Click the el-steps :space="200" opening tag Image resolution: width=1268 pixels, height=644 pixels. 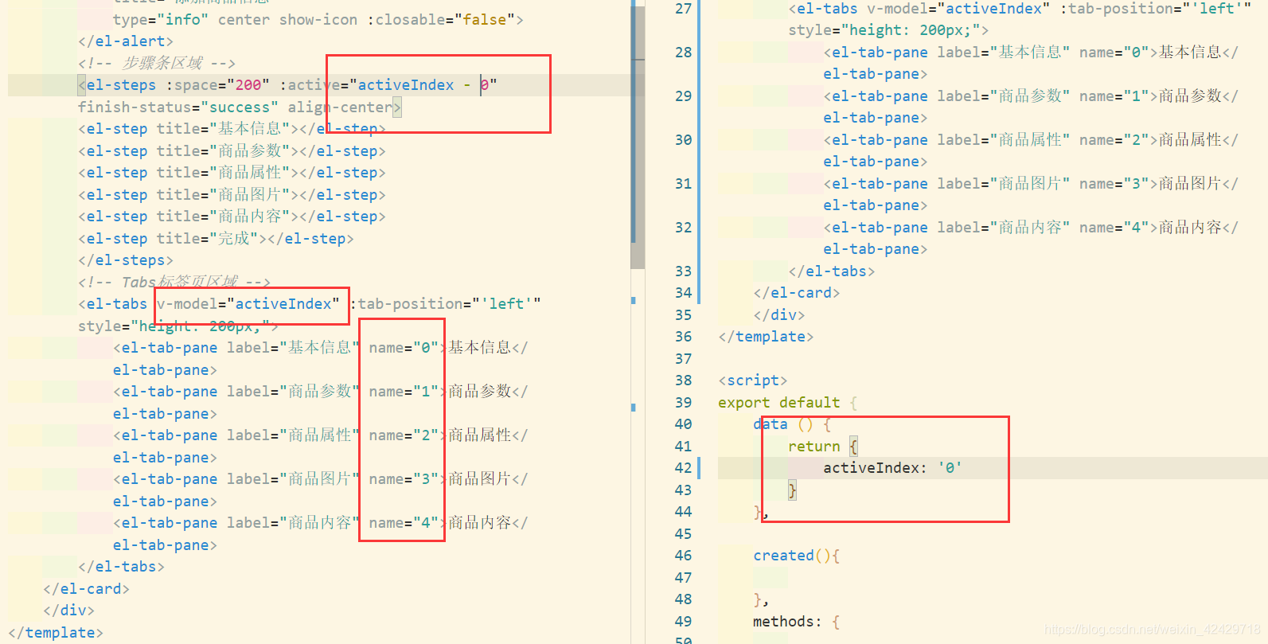287,85
